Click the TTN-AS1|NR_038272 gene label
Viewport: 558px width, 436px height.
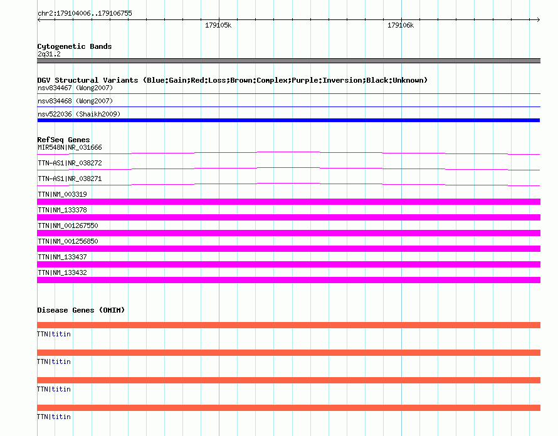(x=70, y=163)
